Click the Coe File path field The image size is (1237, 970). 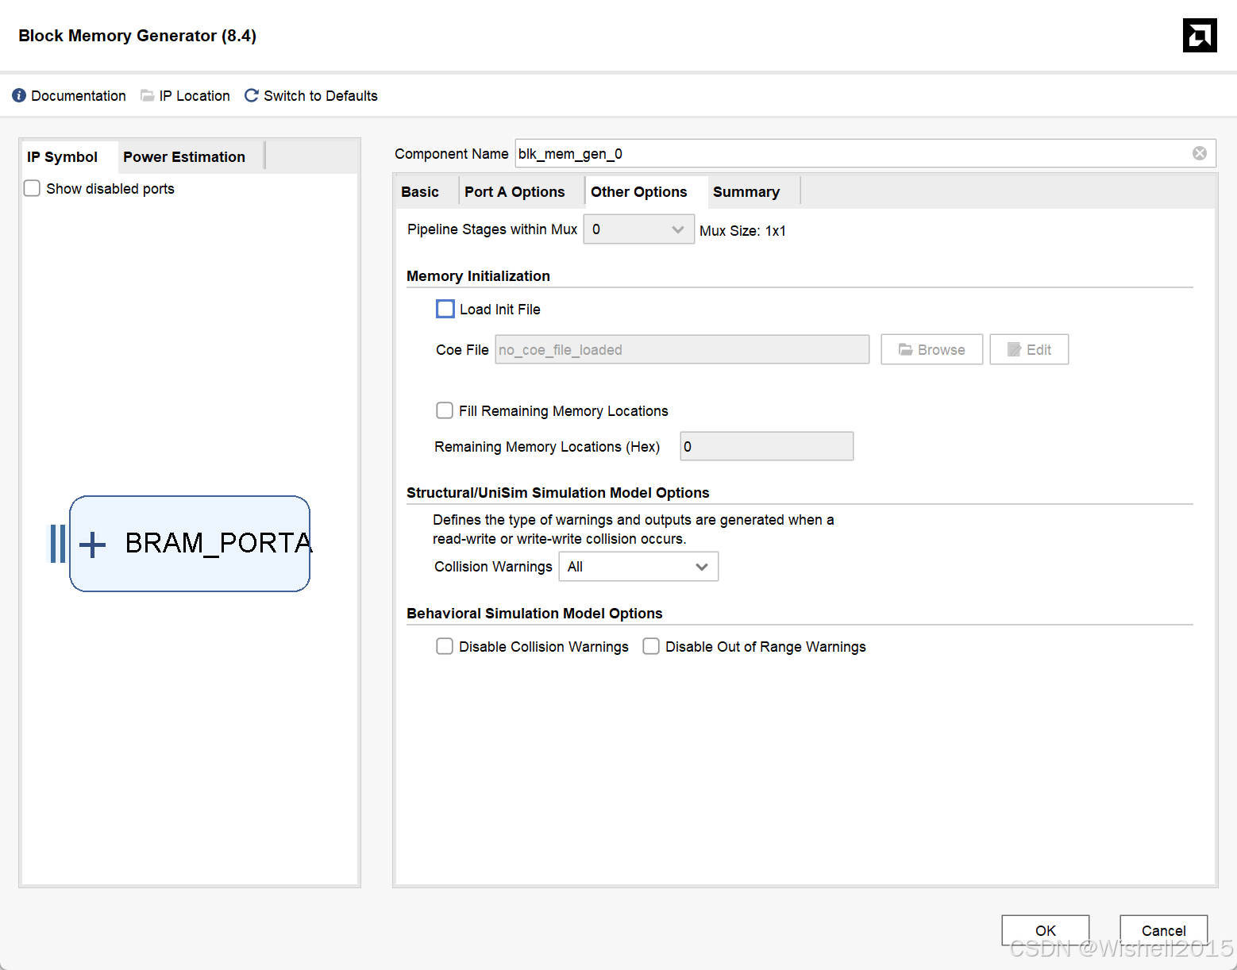[x=682, y=349]
